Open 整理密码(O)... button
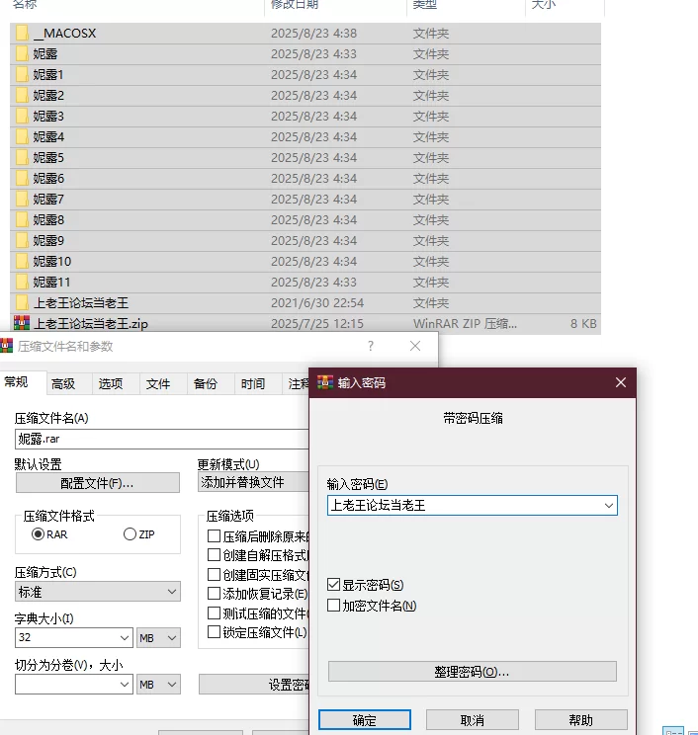Image resolution: width=698 pixels, height=735 pixels. click(473, 671)
